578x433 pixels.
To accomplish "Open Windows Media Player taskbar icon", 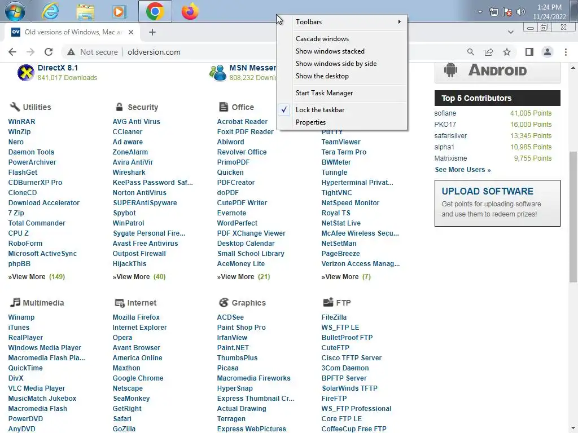I will (x=119, y=12).
